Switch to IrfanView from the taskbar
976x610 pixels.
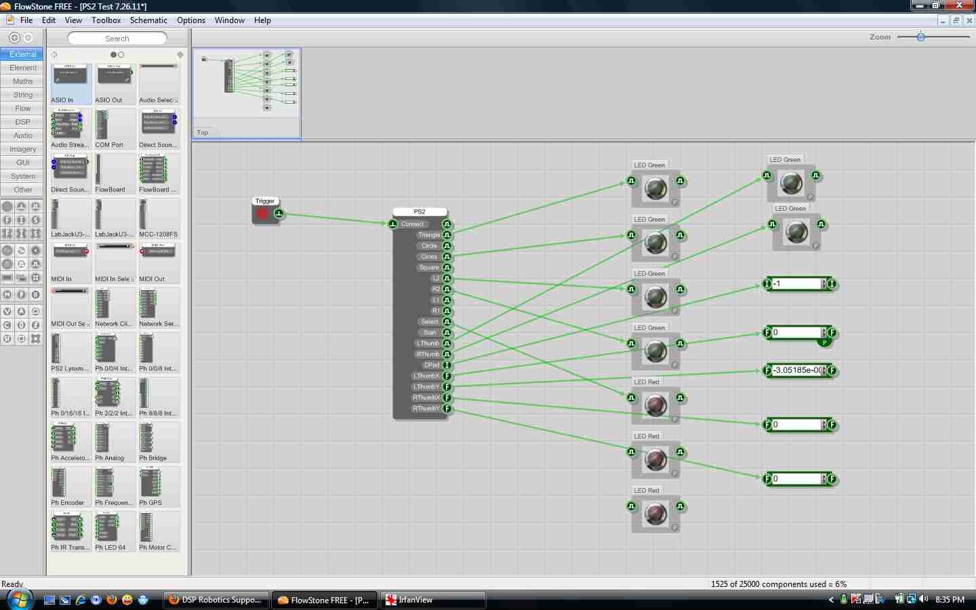433,600
